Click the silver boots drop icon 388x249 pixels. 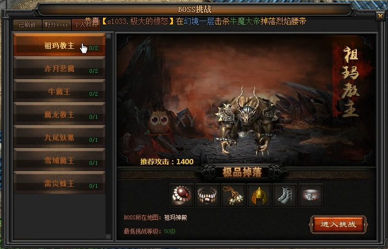point(285,195)
